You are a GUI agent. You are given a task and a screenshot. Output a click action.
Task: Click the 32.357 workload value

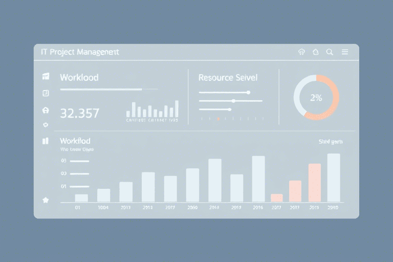pos(79,113)
